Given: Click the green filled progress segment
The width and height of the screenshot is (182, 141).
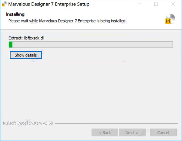Looking at the screenshot, I should click(11, 45).
